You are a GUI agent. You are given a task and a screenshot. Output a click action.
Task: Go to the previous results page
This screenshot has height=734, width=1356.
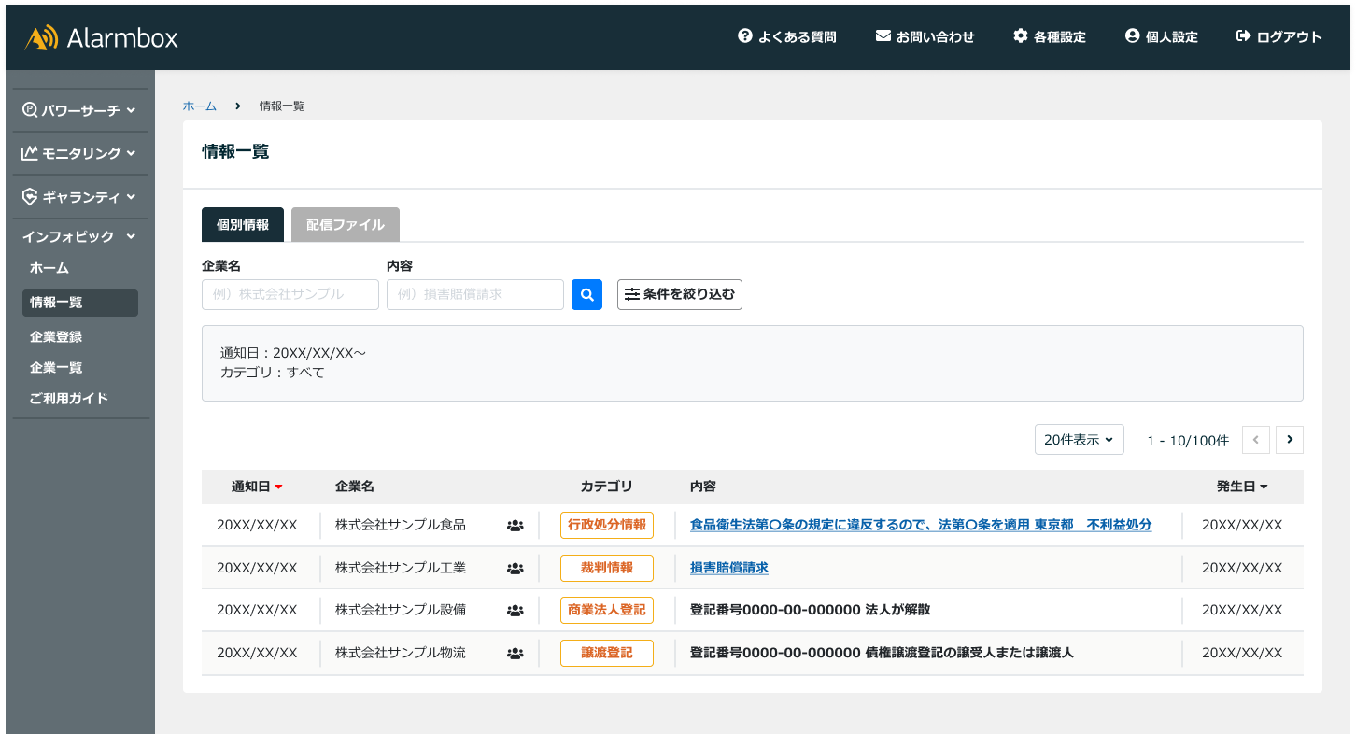[x=1256, y=440]
